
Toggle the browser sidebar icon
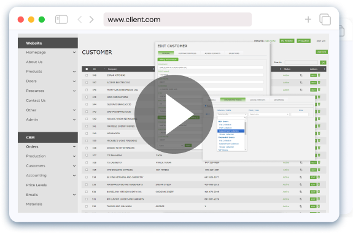tap(61, 20)
